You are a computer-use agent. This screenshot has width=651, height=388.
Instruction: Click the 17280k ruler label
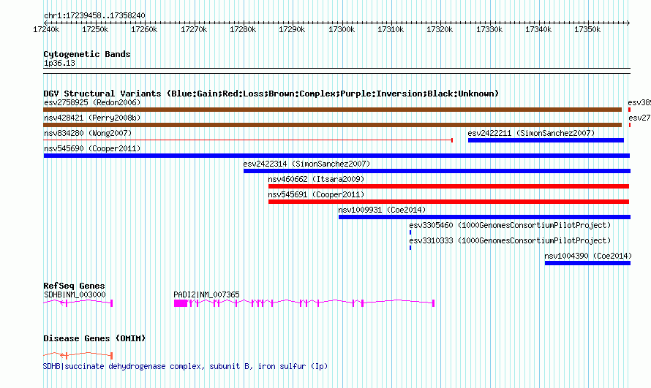coord(243,29)
